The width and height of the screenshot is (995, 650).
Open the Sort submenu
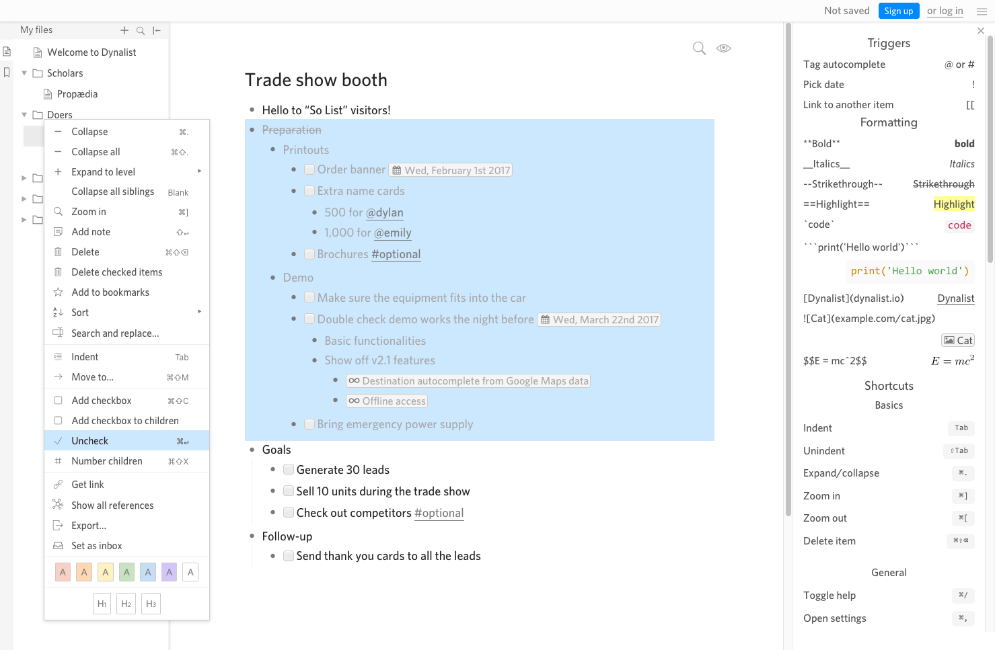click(x=126, y=313)
